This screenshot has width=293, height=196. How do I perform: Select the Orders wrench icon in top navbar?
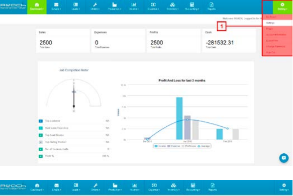tap(95, 4)
